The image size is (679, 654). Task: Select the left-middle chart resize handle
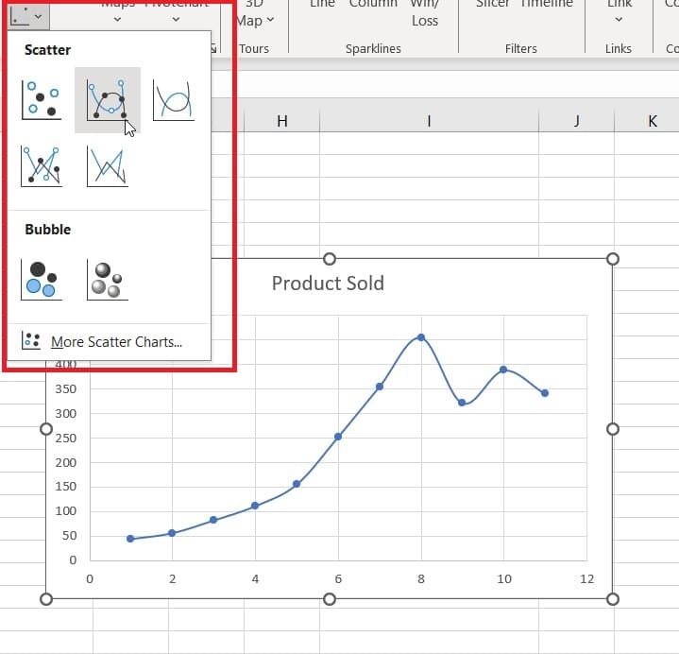coord(46,429)
